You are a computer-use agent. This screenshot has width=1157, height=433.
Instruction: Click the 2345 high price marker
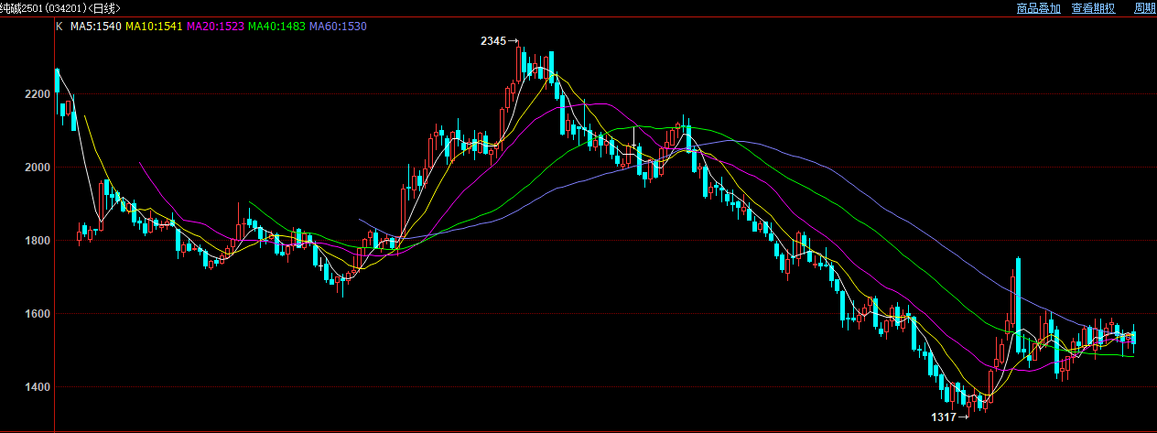(x=493, y=41)
